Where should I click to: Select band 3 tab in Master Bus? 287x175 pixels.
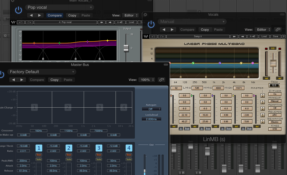(99, 148)
